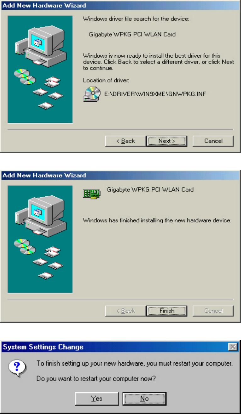
Task: Go Back to select a different driver
Action: (126, 141)
